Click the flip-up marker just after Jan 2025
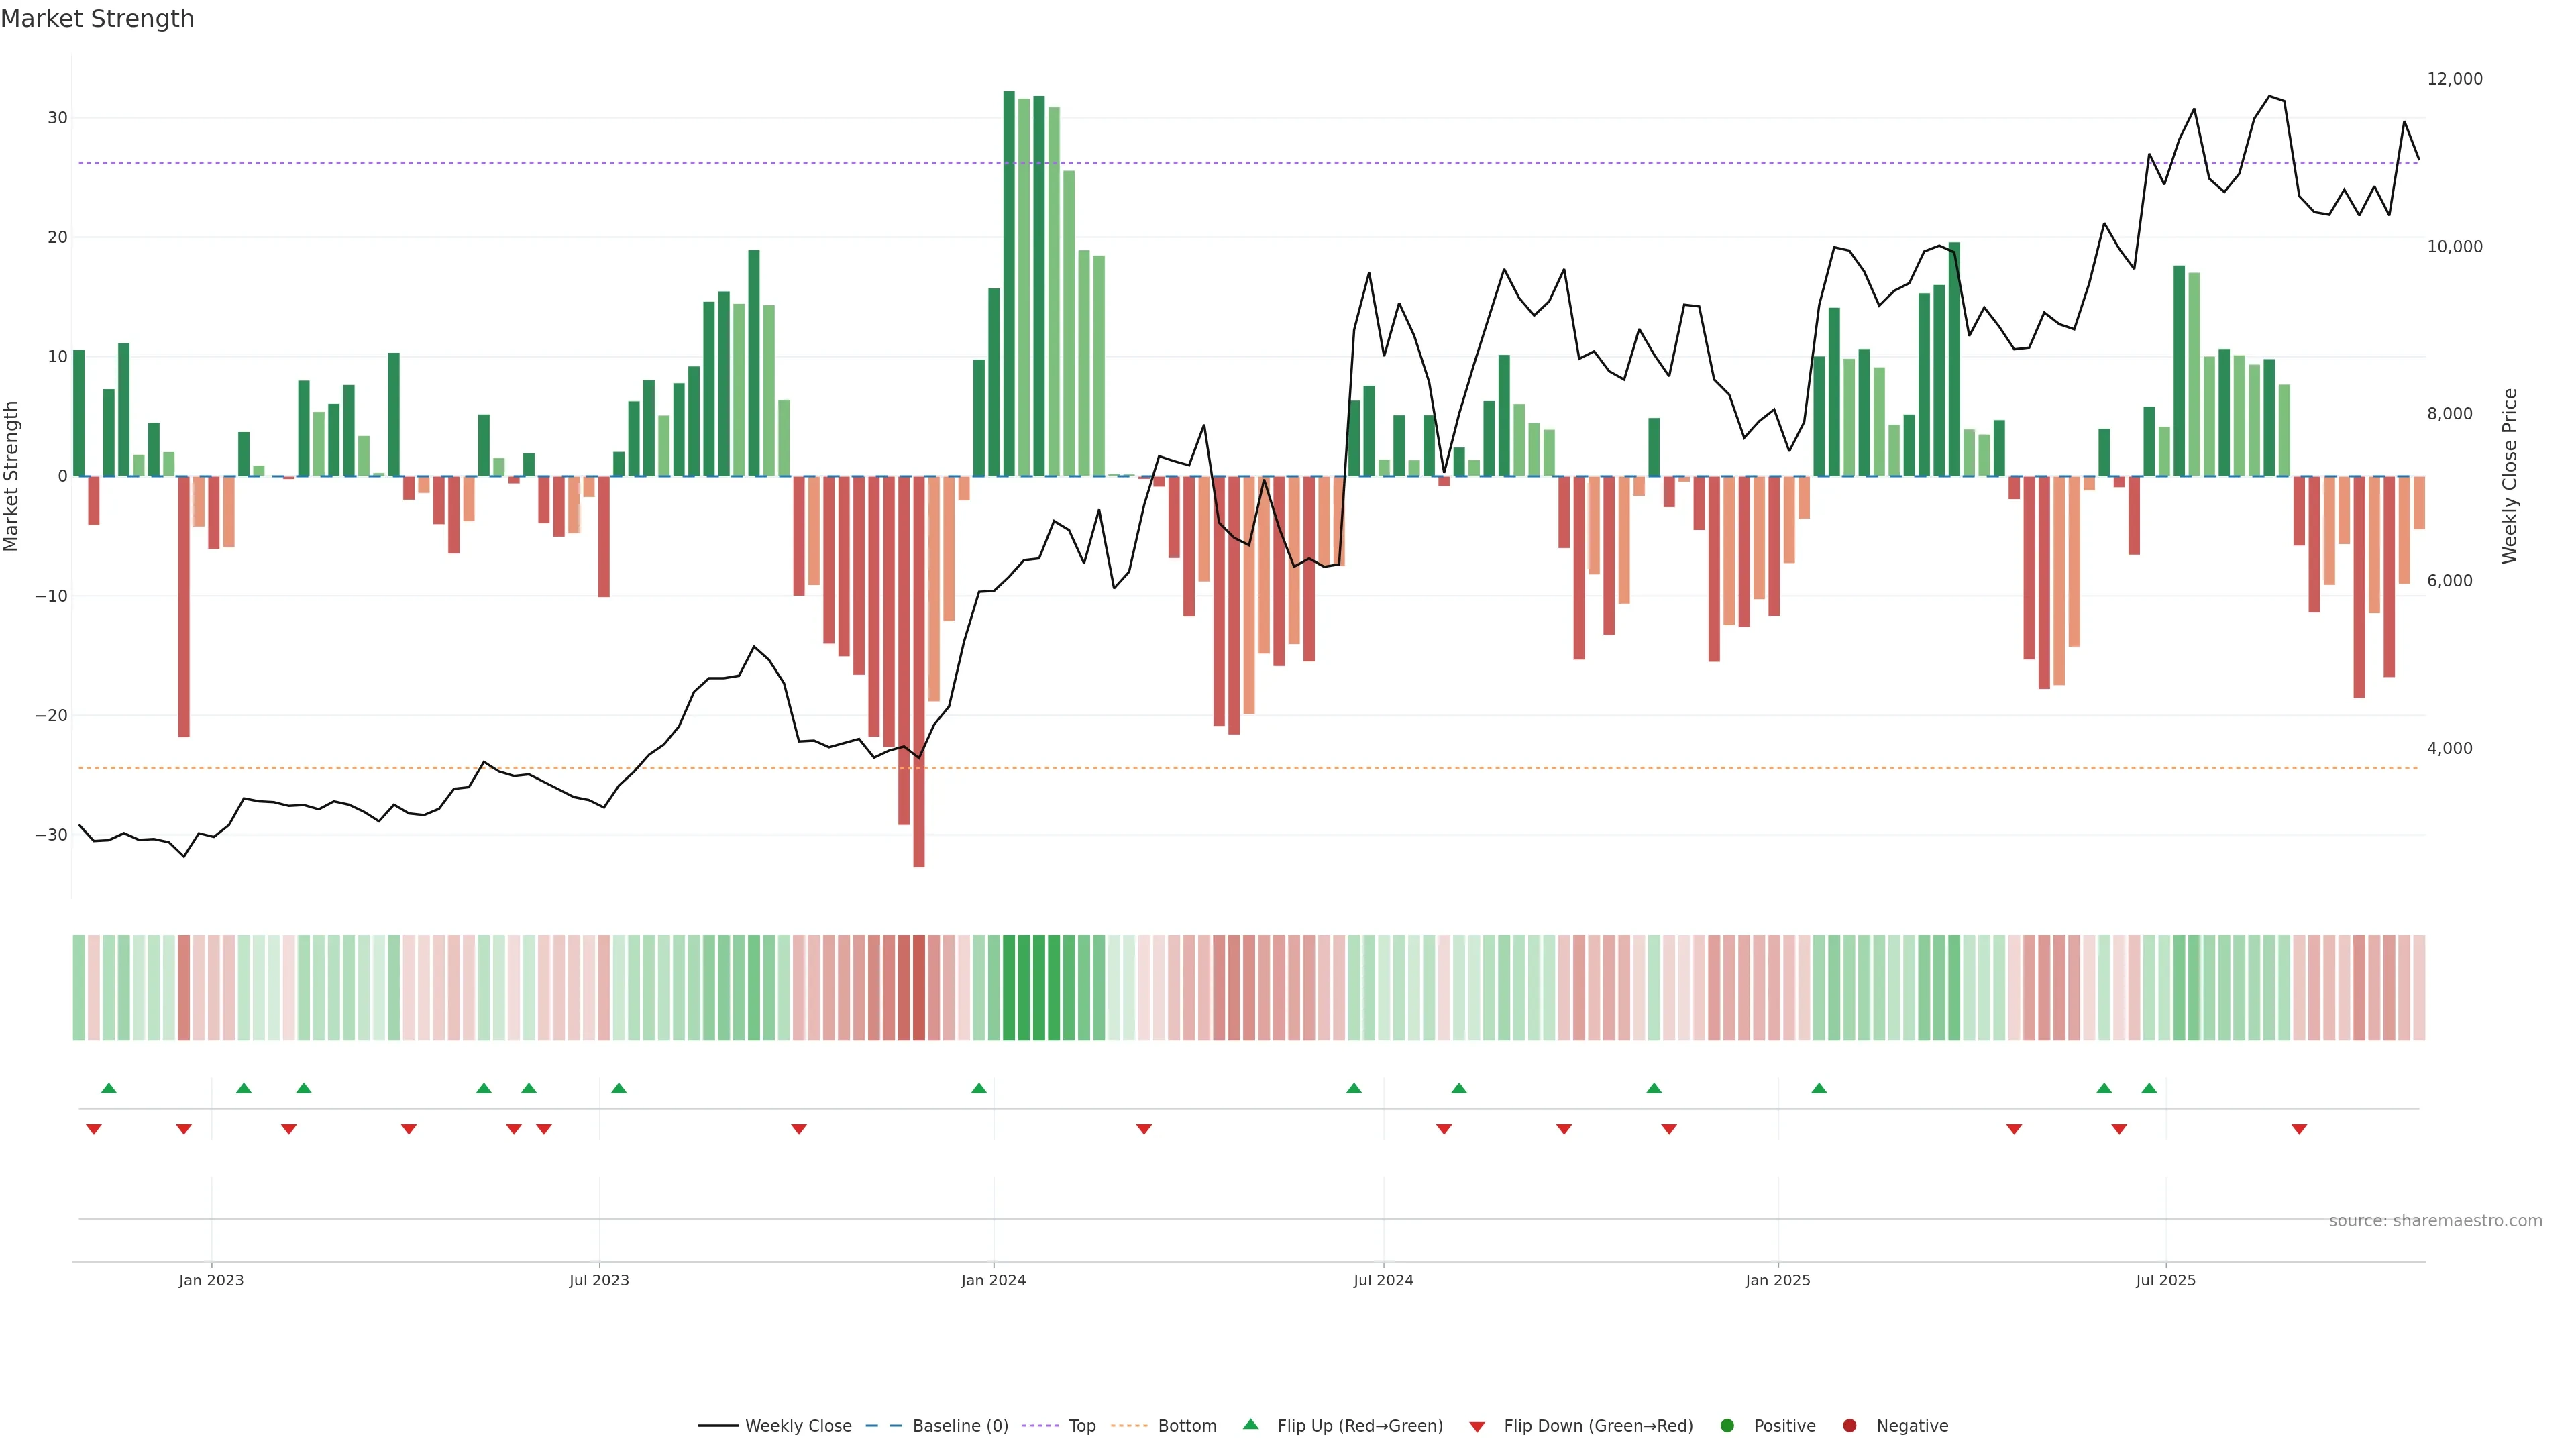The image size is (2576, 1449). [1819, 1088]
